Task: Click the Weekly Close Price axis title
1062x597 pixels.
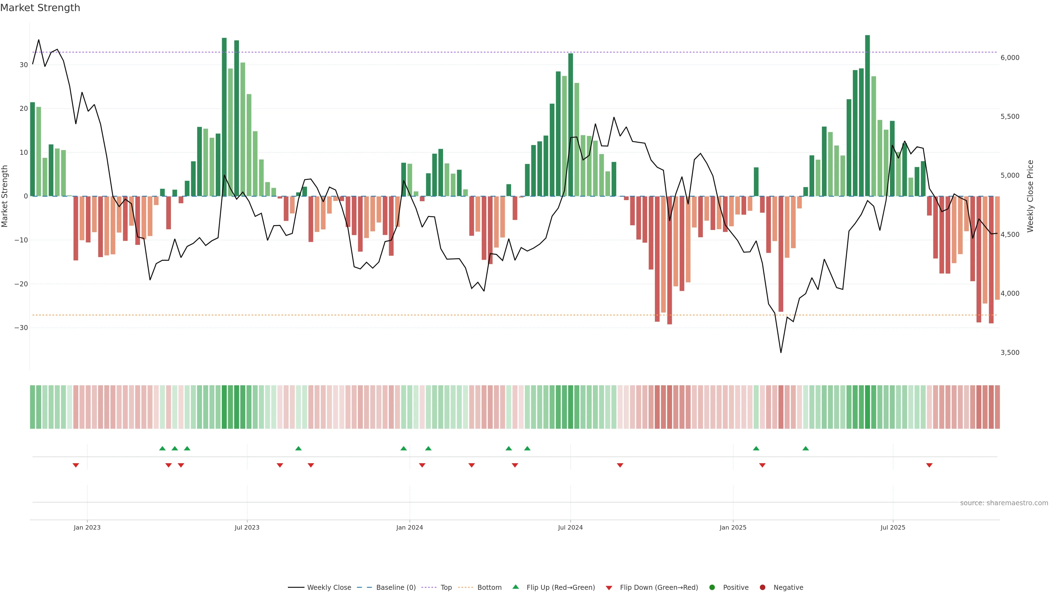Action: (x=1030, y=196)
